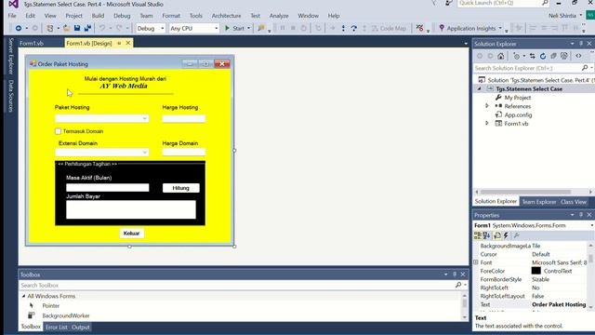Click the Harga Hosting text box
Screen dimensions: 595x335
pyautogui.click(x=184, y=118)
